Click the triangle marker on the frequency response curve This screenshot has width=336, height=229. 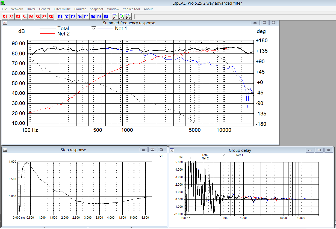click(x=55, y=48)
